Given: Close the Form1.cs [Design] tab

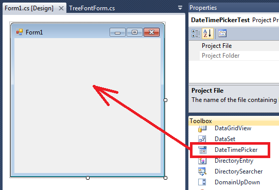Looking at the screenshot, I should point(61,8).
